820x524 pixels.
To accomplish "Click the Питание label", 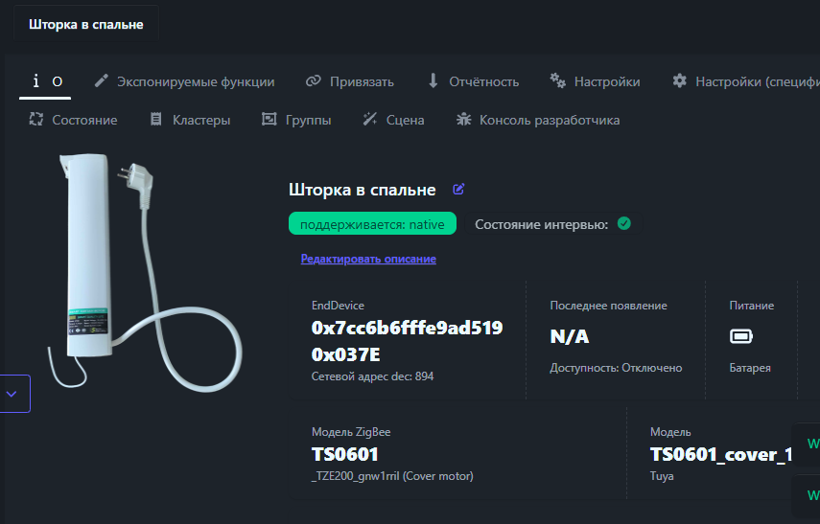I will tap(752, 306).
